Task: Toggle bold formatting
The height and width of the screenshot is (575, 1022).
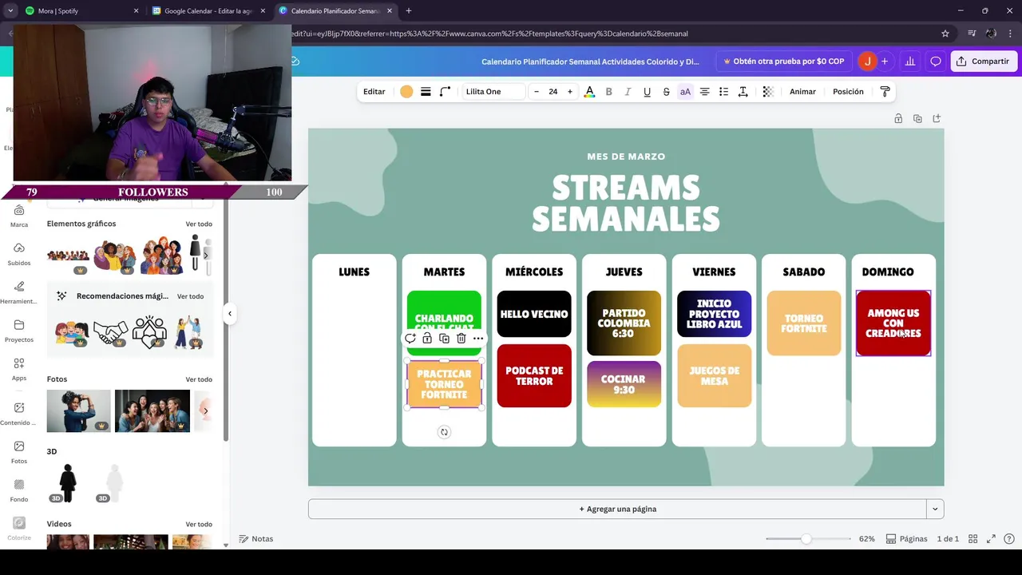Action: pyautogui.click(x=608, y=92)
